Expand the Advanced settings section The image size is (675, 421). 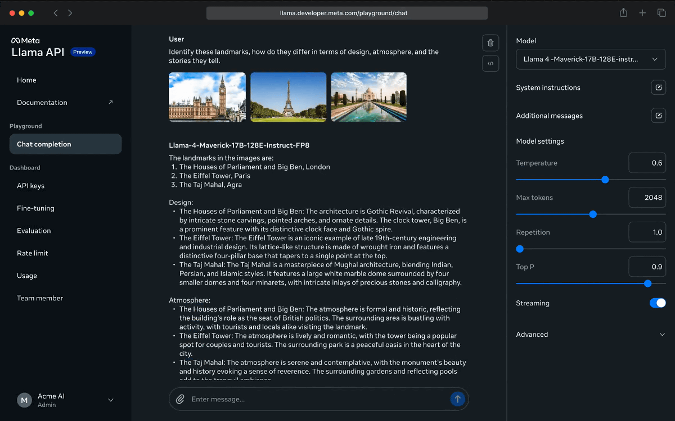[591, 335]
